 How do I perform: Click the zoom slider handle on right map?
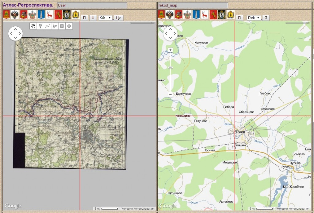170,67
